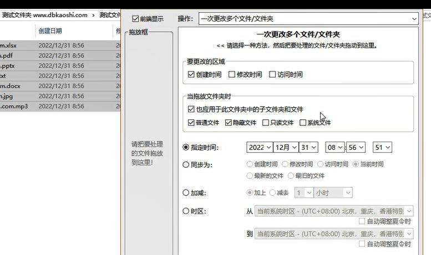Open the 到 time zone dropdown

334,234
